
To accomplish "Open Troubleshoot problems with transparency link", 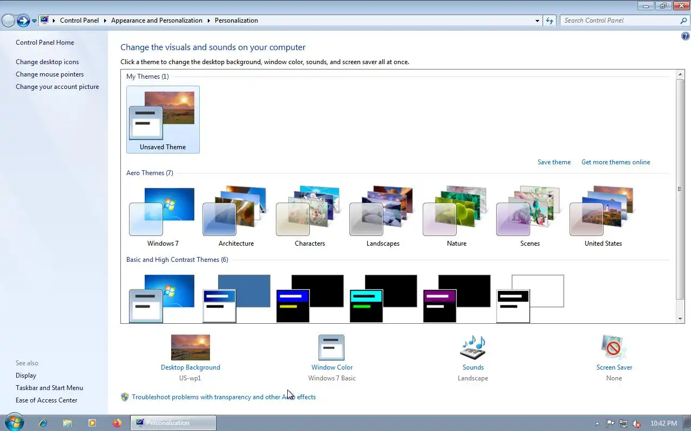I will (x=223, y=397).
